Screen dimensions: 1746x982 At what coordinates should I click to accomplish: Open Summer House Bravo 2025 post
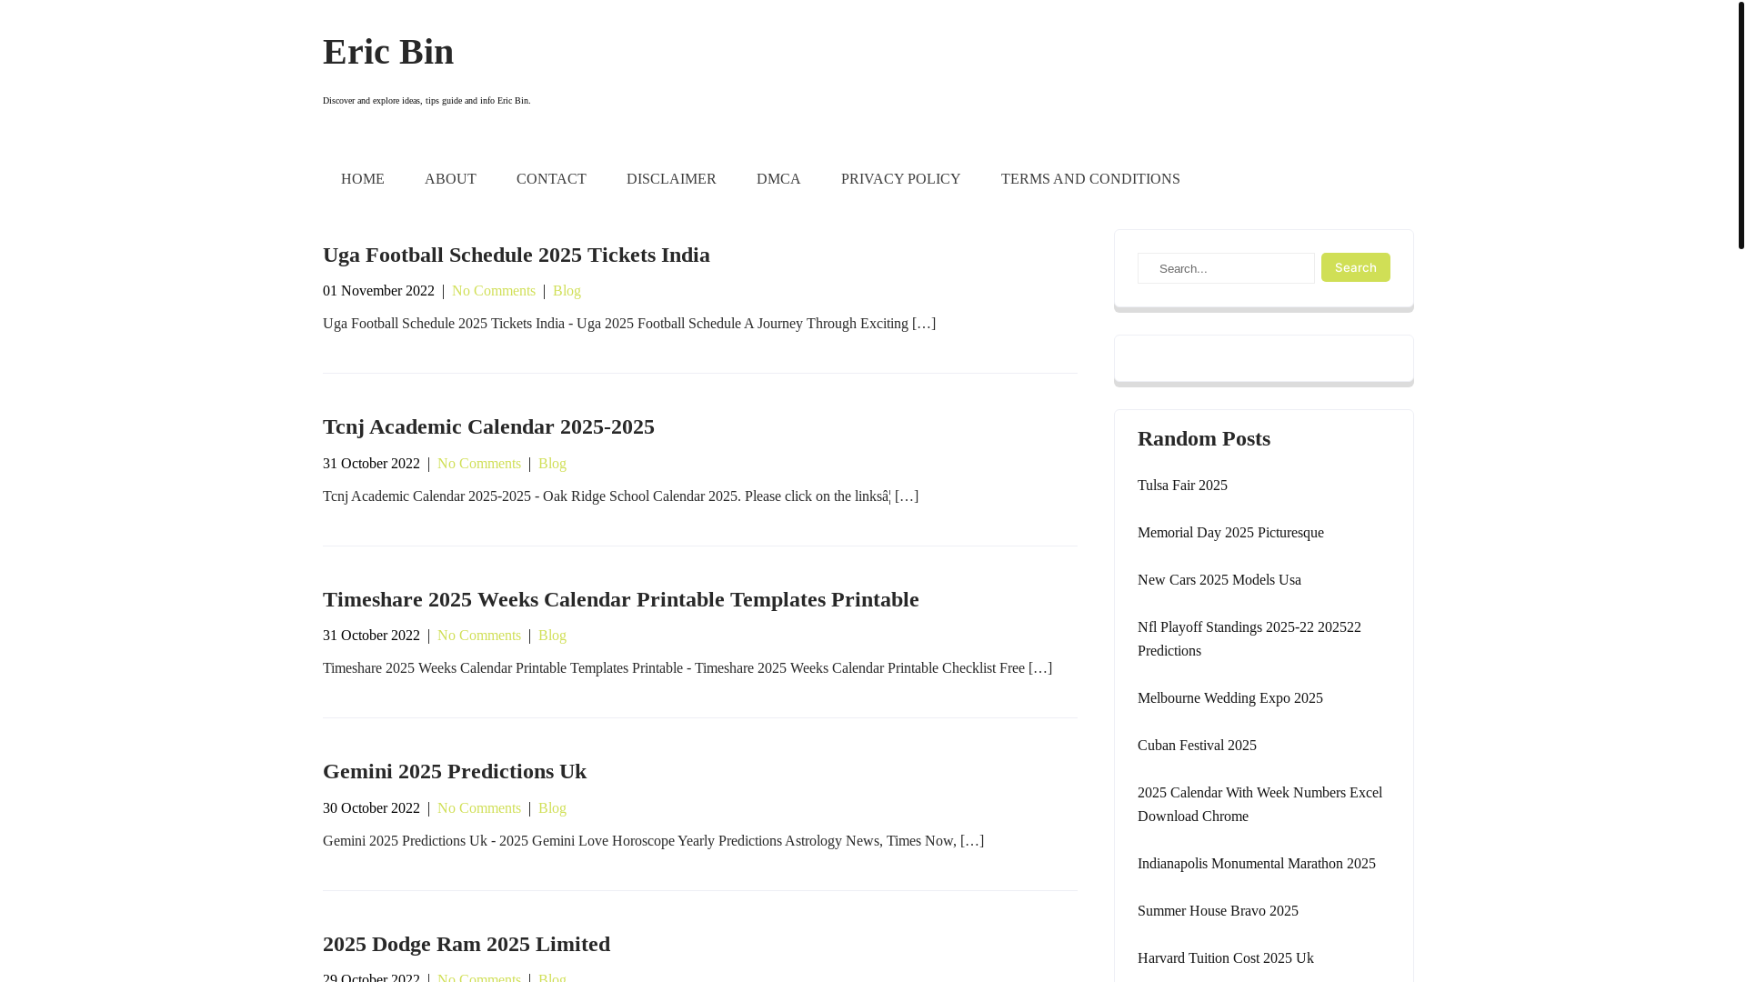1218,911
